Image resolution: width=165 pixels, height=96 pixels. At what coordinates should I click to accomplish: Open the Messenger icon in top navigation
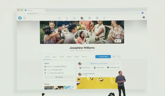[x=104, y=18]
